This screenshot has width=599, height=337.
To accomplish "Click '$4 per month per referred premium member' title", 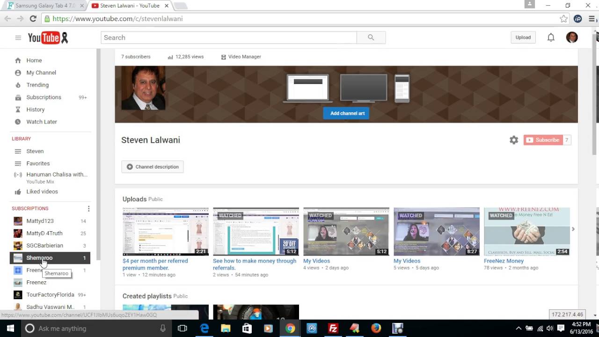I will 155,264.
